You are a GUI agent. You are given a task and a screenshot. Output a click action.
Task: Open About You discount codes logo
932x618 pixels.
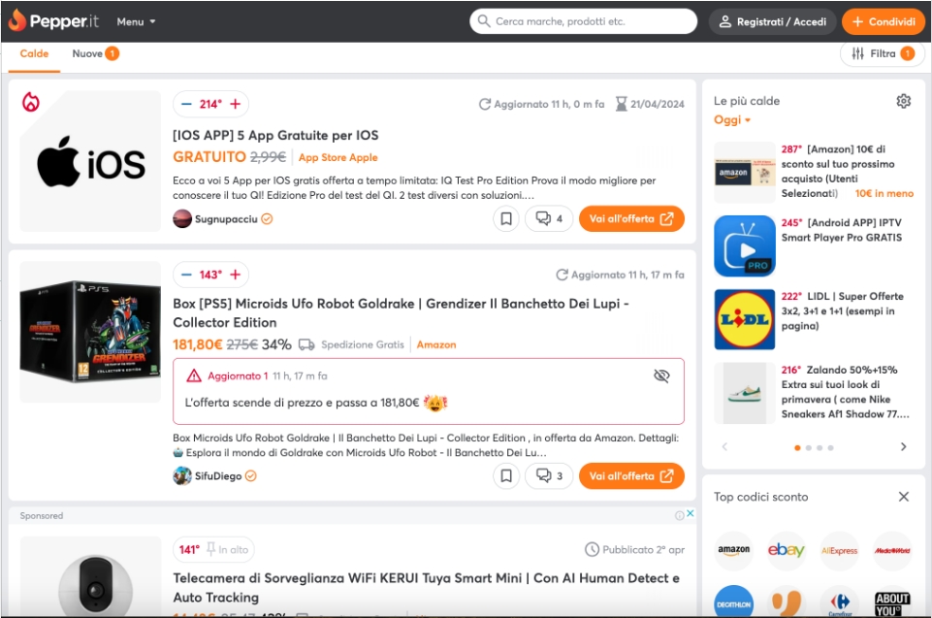tap(892, 602)
